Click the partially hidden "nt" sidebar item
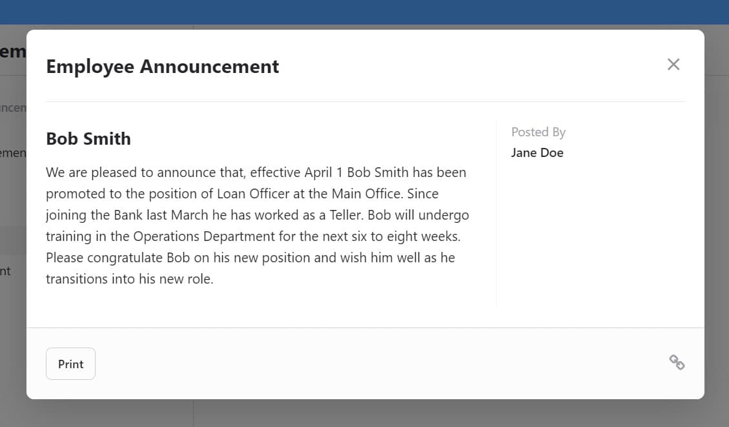 point(5,271)
